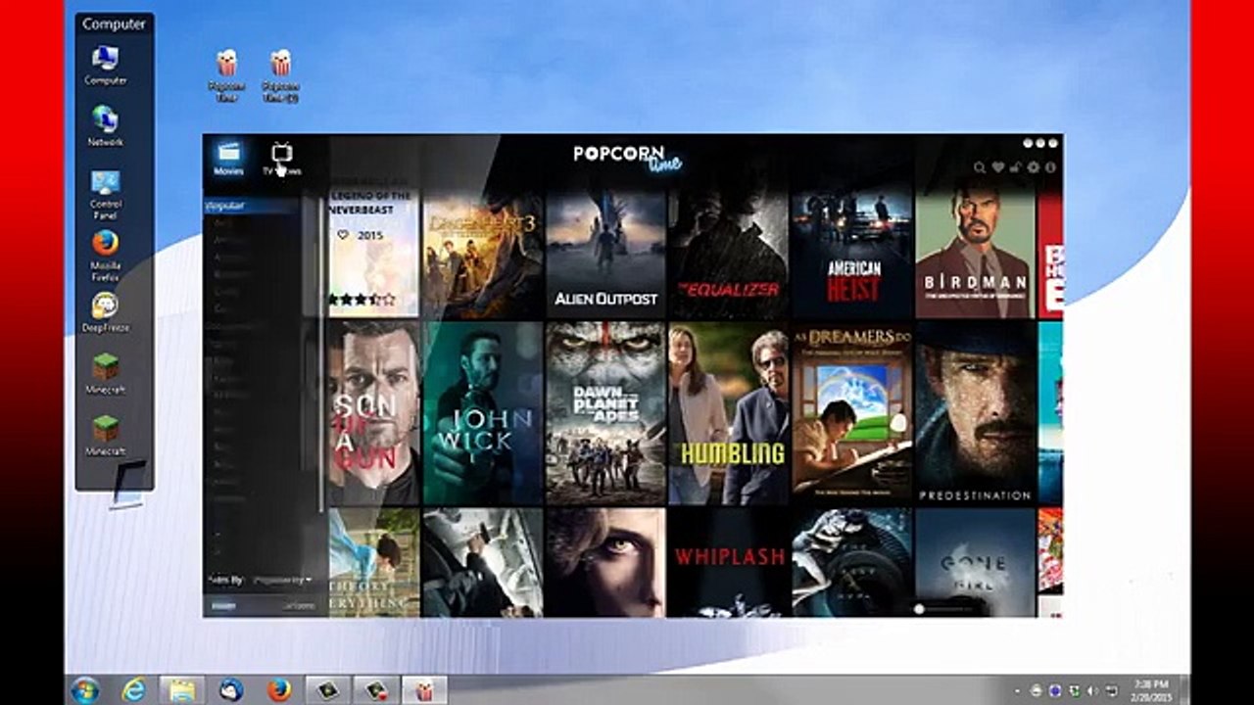Screen dimensions: 1254x705
Task: Click the star rating on Neverbeast poster
Action: point(362,300)
